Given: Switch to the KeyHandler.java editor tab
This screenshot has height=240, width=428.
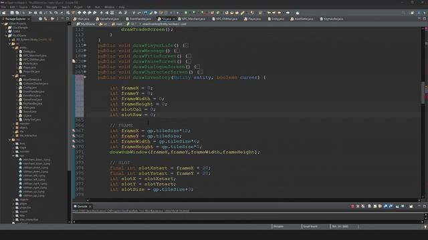Looking at the screenshot, I should (332, 19).
